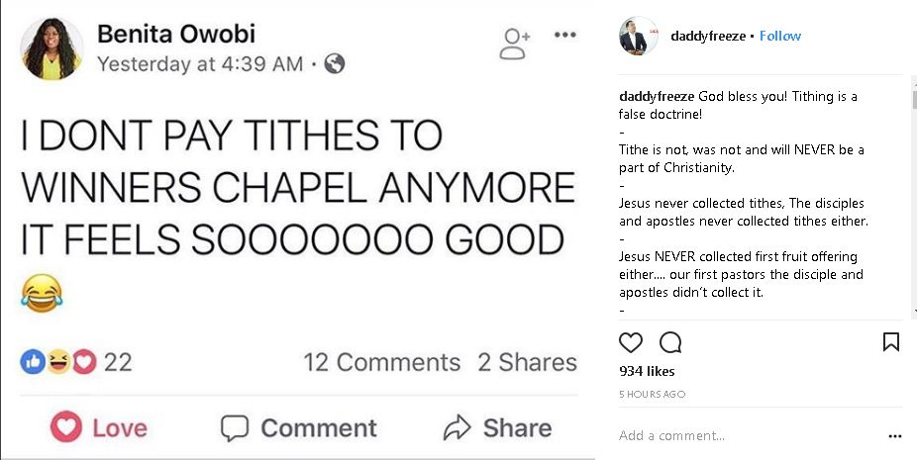Open the Benita Owobi profile name
Image resolution: width=917 pixels, height=460 pixels.
point(176,35)
